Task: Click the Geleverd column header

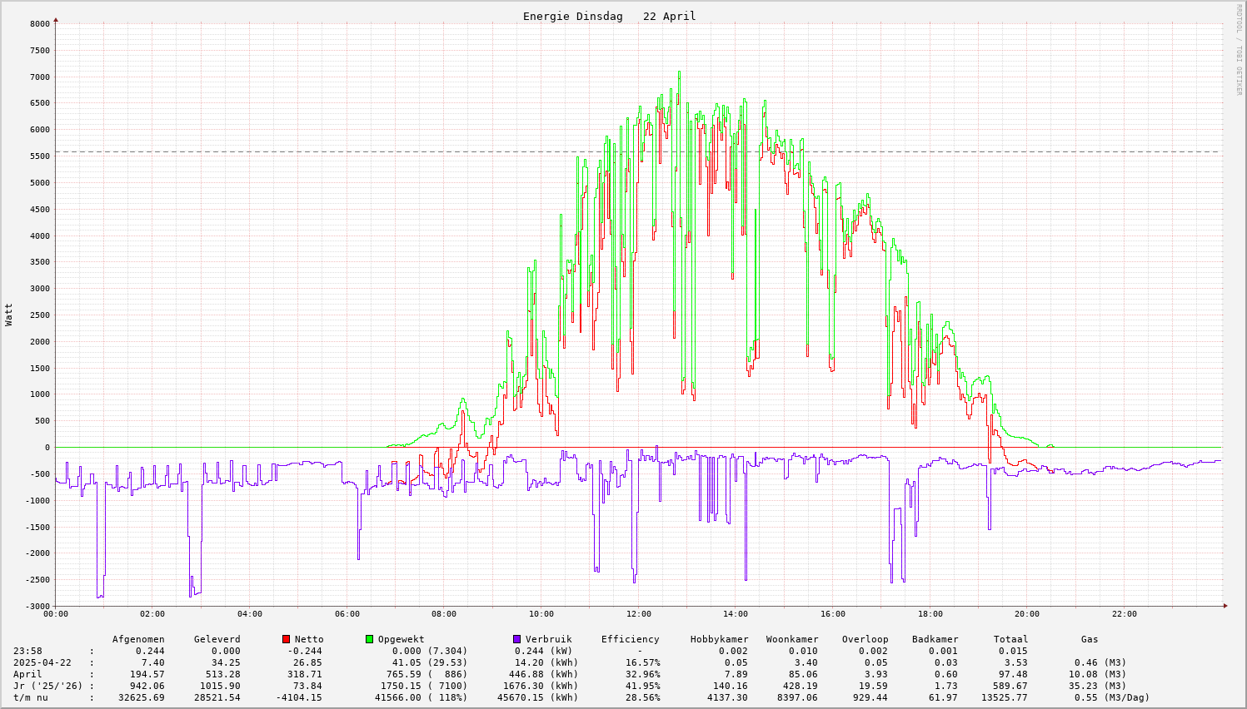Action: (217, 640)
